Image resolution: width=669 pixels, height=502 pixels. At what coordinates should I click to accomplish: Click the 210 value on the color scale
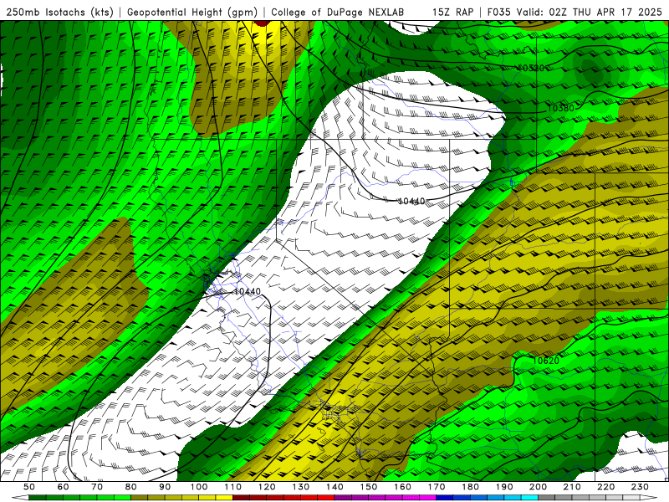(x=572, y=487)
